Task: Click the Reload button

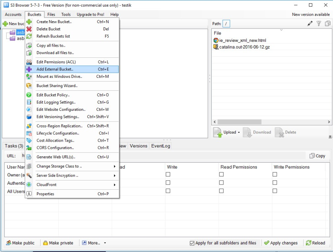Action: tap(315, 243)
